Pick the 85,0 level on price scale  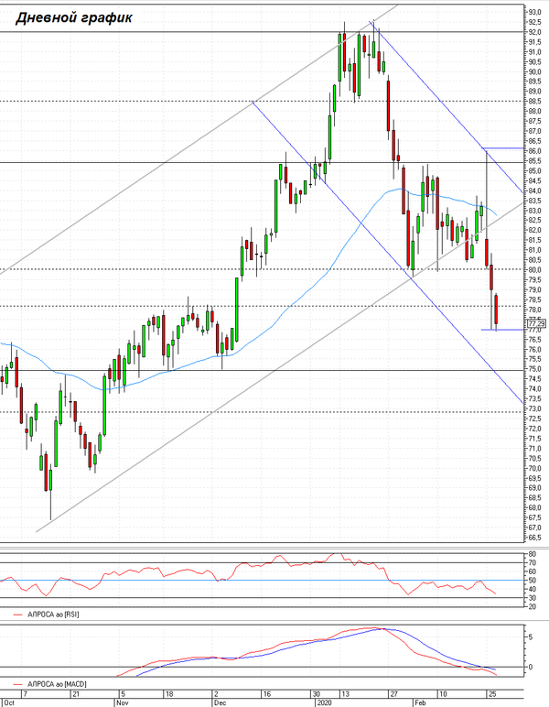click(535, 171)
